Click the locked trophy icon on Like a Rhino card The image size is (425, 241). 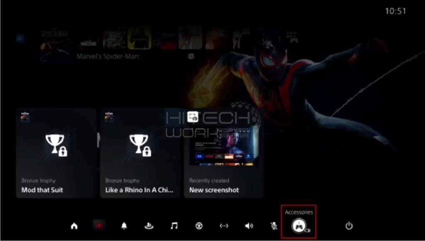140,145
